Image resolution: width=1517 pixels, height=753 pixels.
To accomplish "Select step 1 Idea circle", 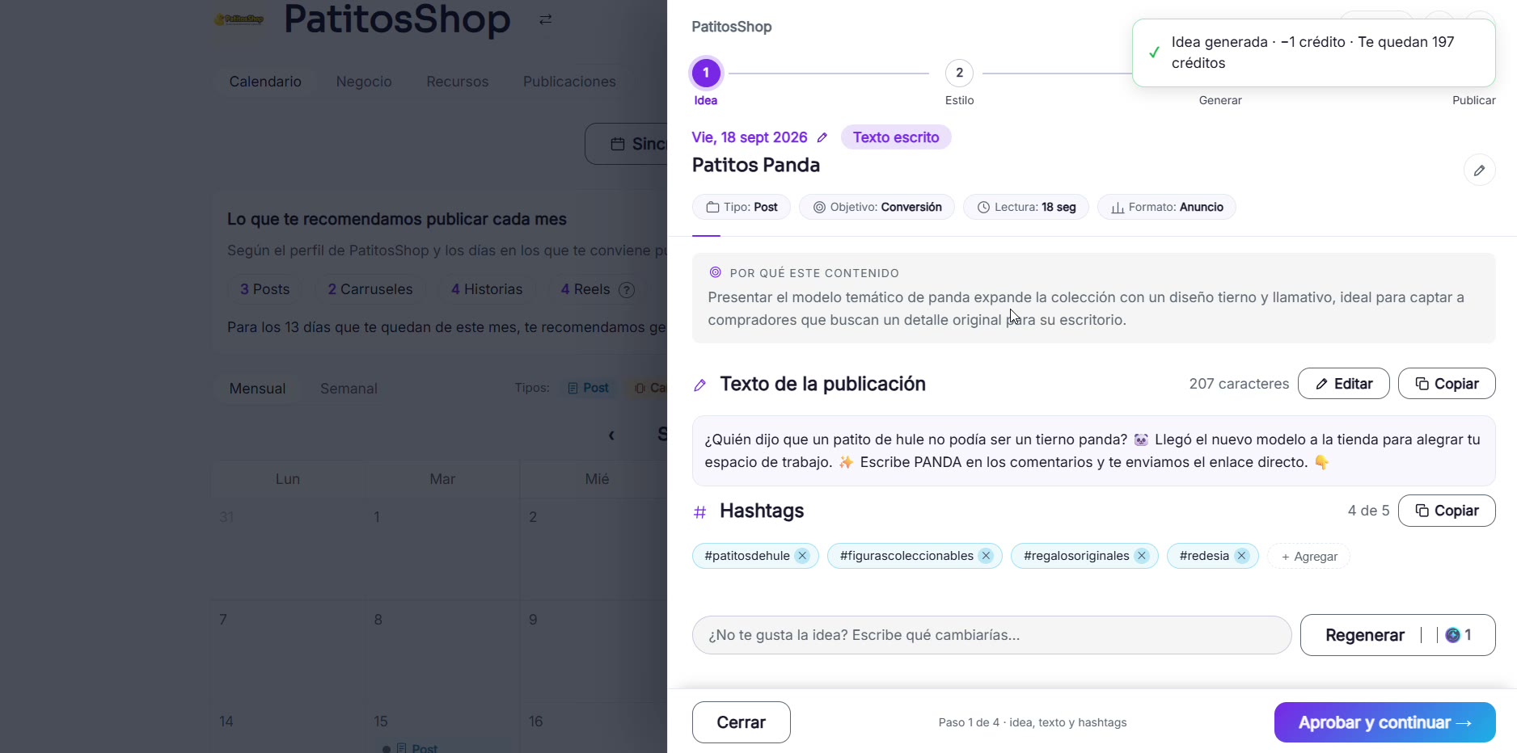I will click(x=706, y=73).
